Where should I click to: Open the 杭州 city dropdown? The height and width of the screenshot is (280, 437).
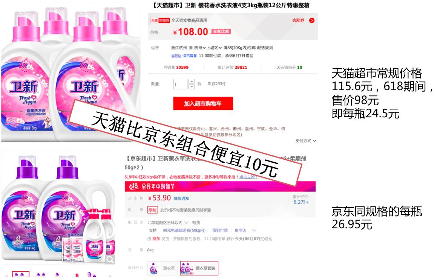(200, 48)
